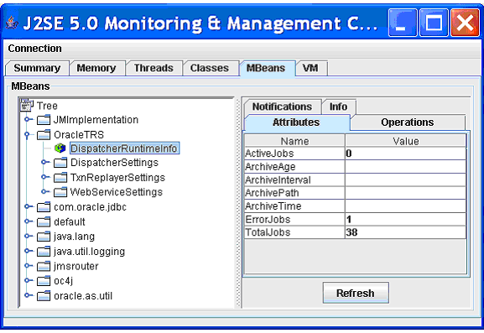Open the Operations tab
Viewport: 484px width, 333px height.
(x=408, y=122)
